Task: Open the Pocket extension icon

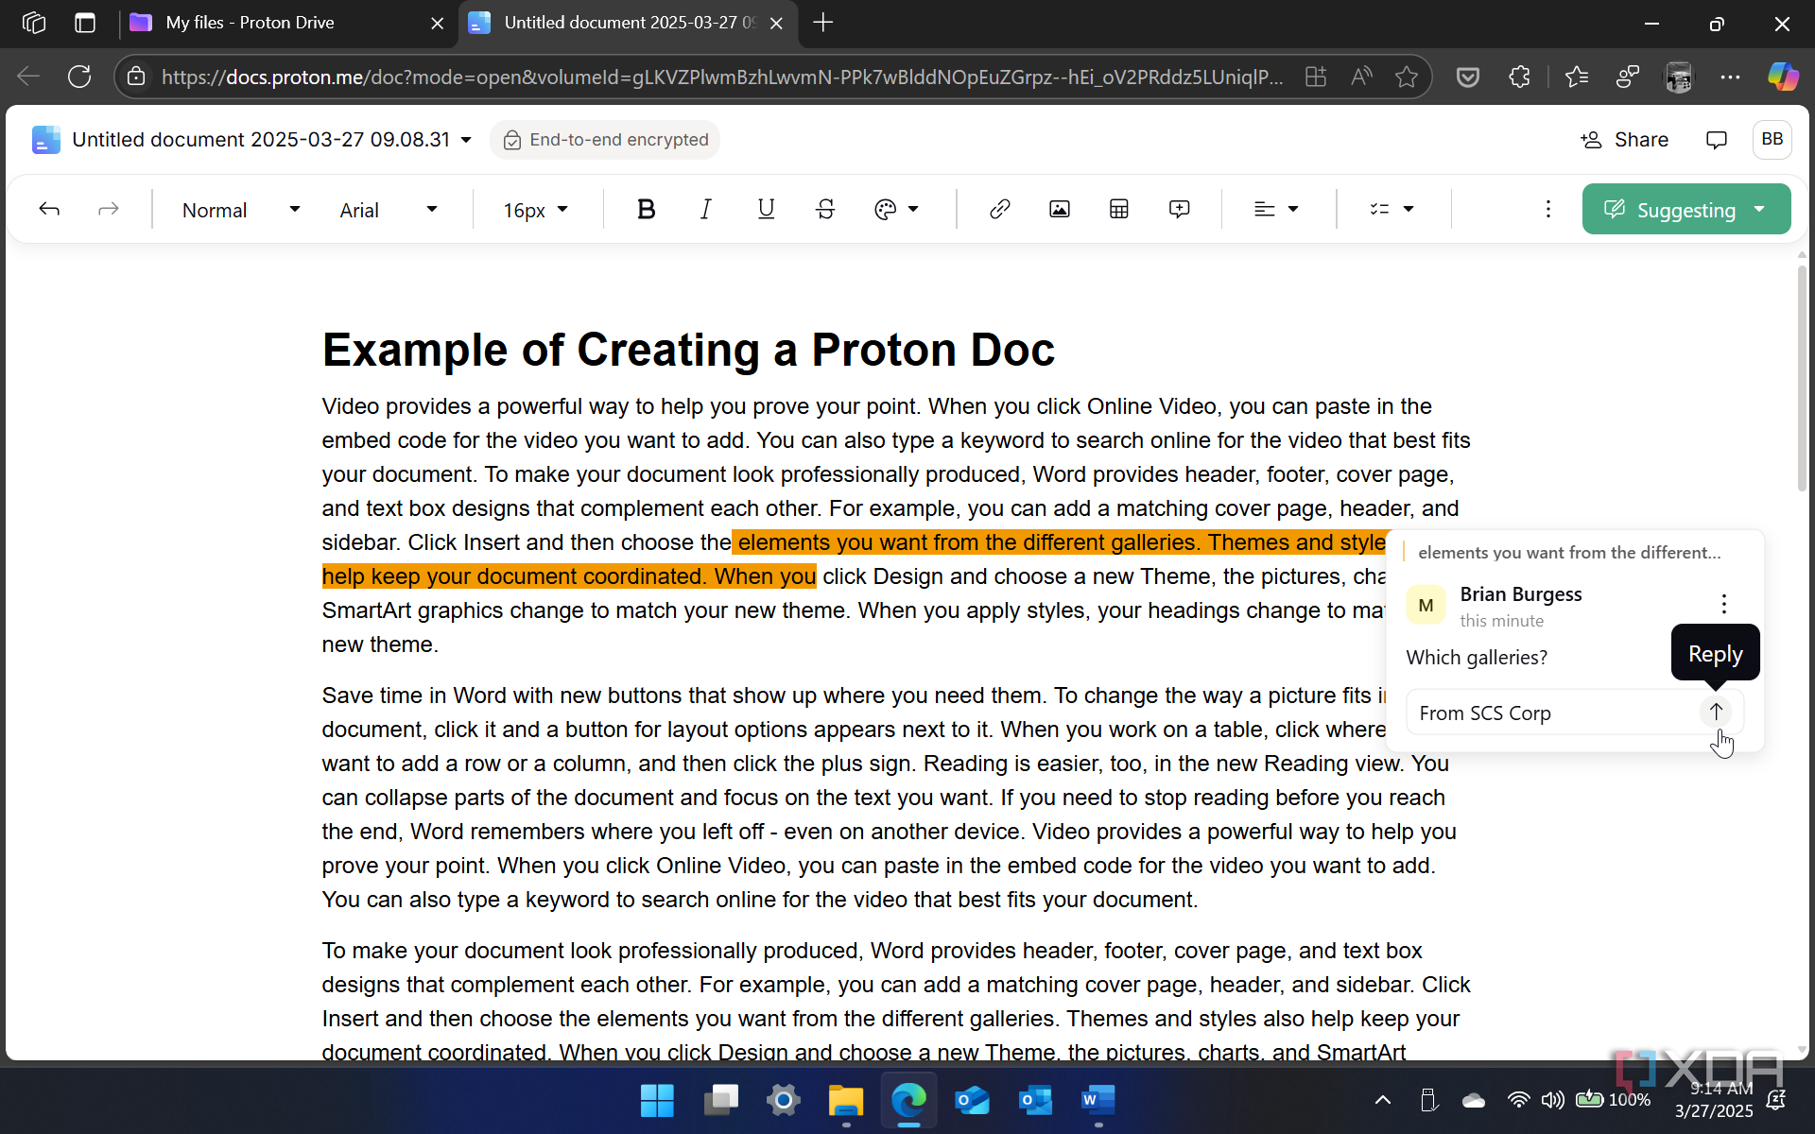Action: [1467, 77]
